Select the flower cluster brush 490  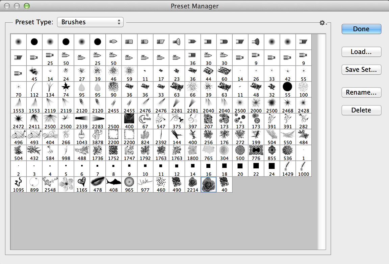177,185
